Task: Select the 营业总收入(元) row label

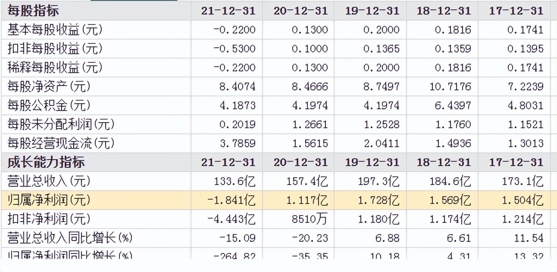Action: point(49,181)
